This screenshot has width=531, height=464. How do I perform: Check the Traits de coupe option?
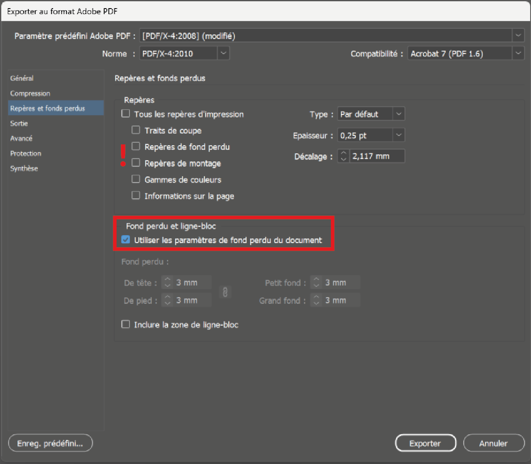pyautogui.click(x=136, y=130)
